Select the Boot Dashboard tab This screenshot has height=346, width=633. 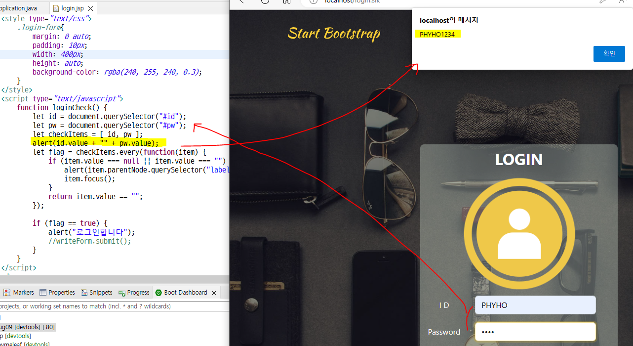[x=181, y=293]
